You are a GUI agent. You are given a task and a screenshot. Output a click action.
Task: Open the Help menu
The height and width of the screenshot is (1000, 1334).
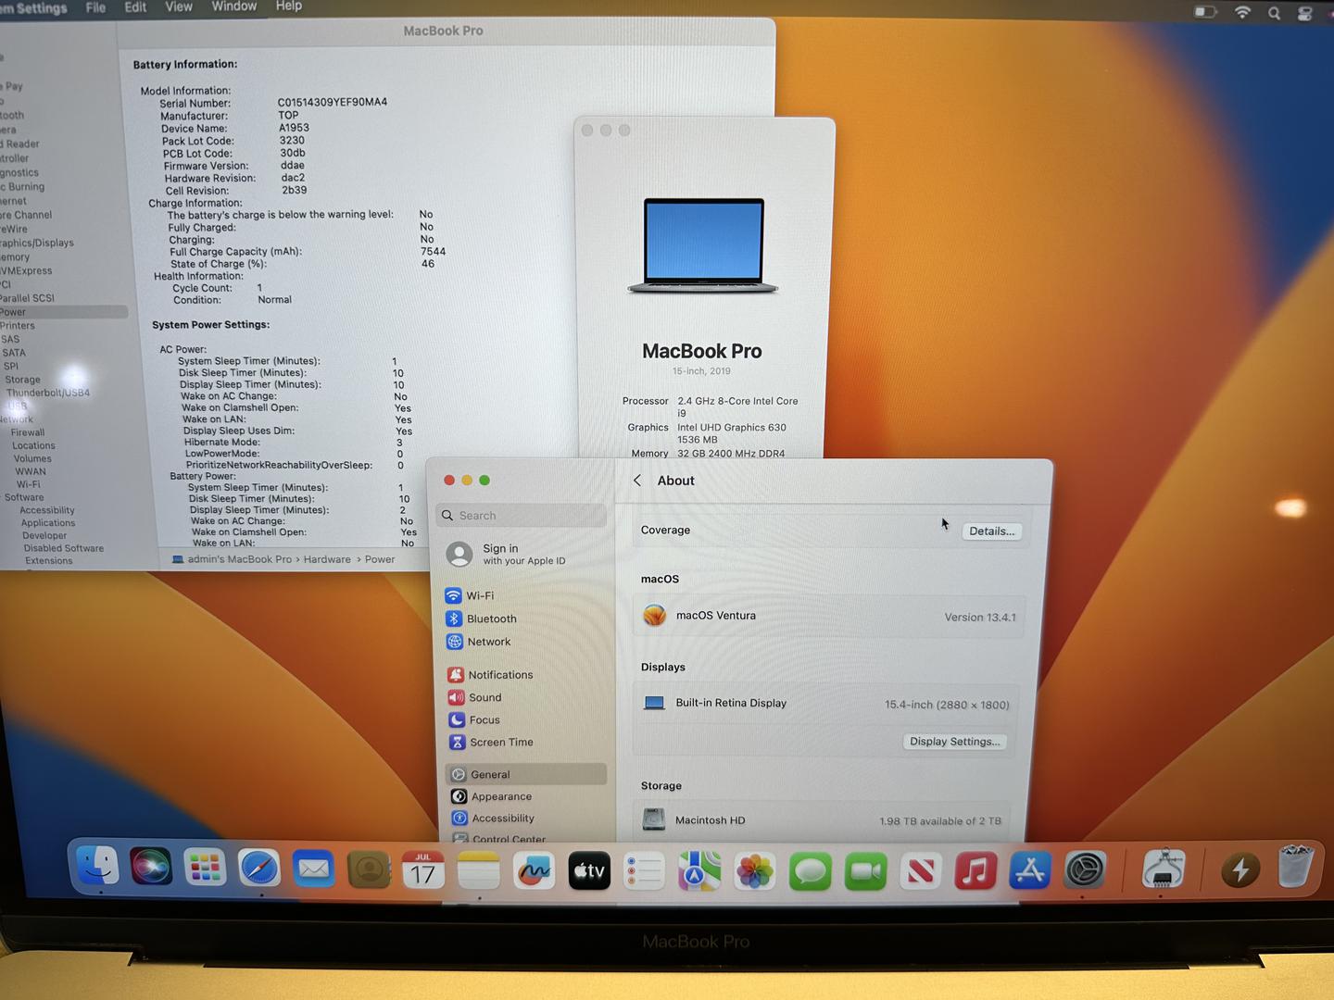[x=289, y=6]
